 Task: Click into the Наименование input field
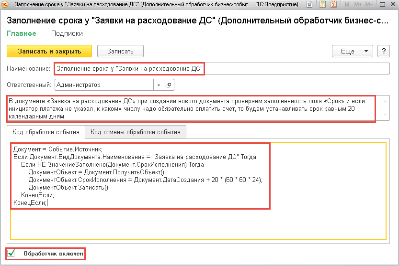click(222, 69)
